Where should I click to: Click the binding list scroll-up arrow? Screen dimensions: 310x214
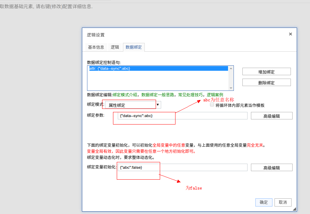click(231, 68)
